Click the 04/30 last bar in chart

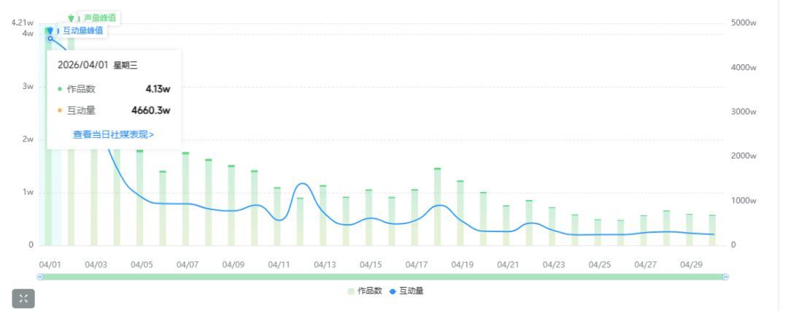[712, 230]
